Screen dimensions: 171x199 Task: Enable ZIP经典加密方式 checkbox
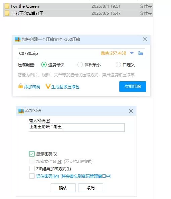[x=32, y=169]
